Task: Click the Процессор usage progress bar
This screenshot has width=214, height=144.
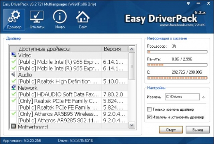Action: click(177, 52)
